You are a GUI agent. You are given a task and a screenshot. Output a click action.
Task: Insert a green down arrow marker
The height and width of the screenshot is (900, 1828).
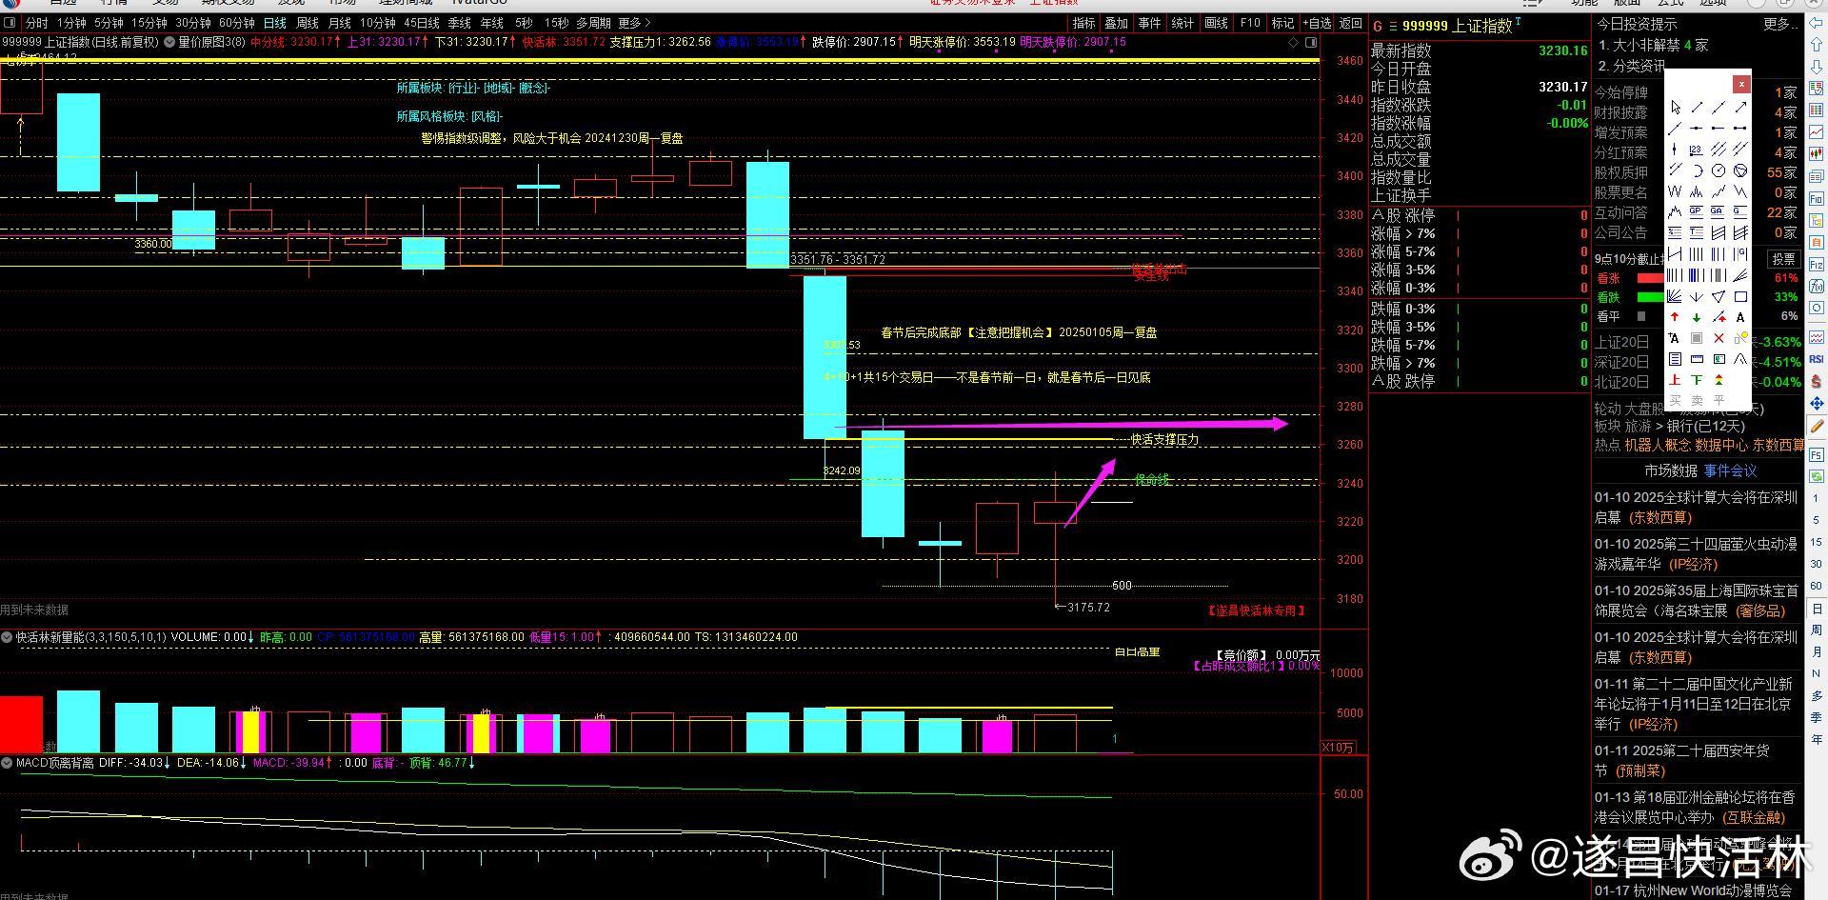(1697, 317)
